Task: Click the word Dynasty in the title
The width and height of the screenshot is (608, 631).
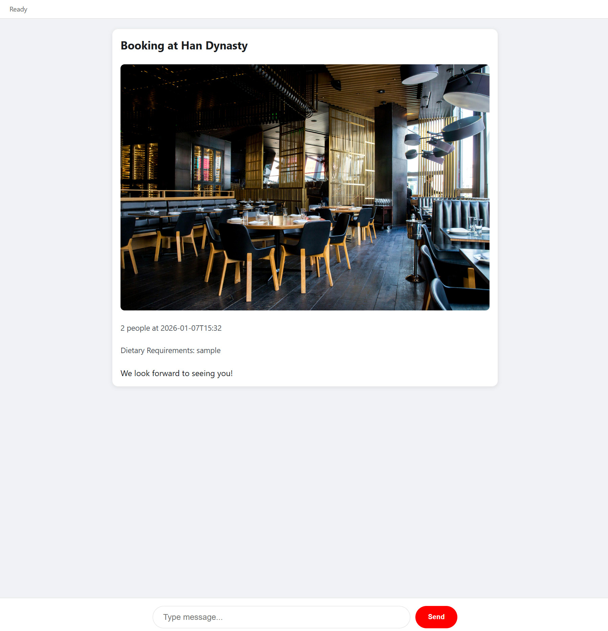Action: coord(226,45)
